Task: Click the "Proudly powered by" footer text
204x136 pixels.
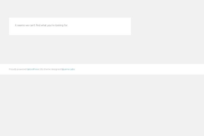Action: point(19,69)
